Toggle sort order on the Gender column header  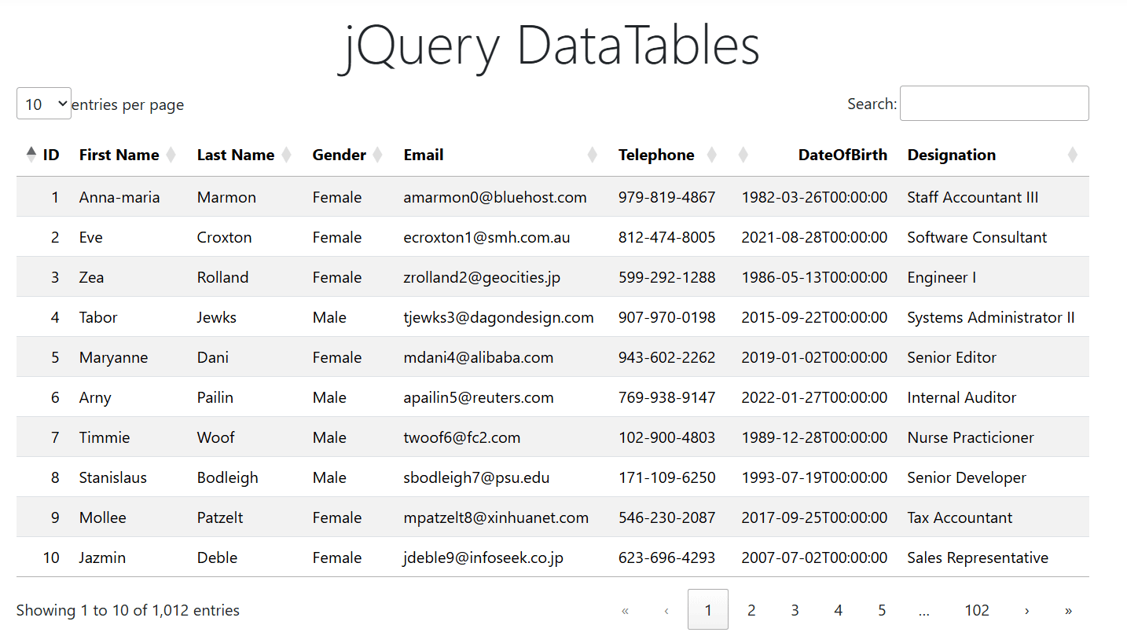pyautogui.click(x=339, y=155)
